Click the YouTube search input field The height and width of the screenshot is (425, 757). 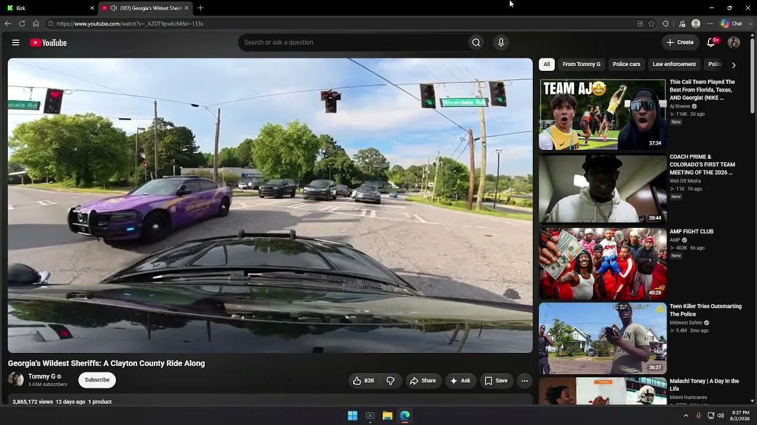(x=353, y=42)
